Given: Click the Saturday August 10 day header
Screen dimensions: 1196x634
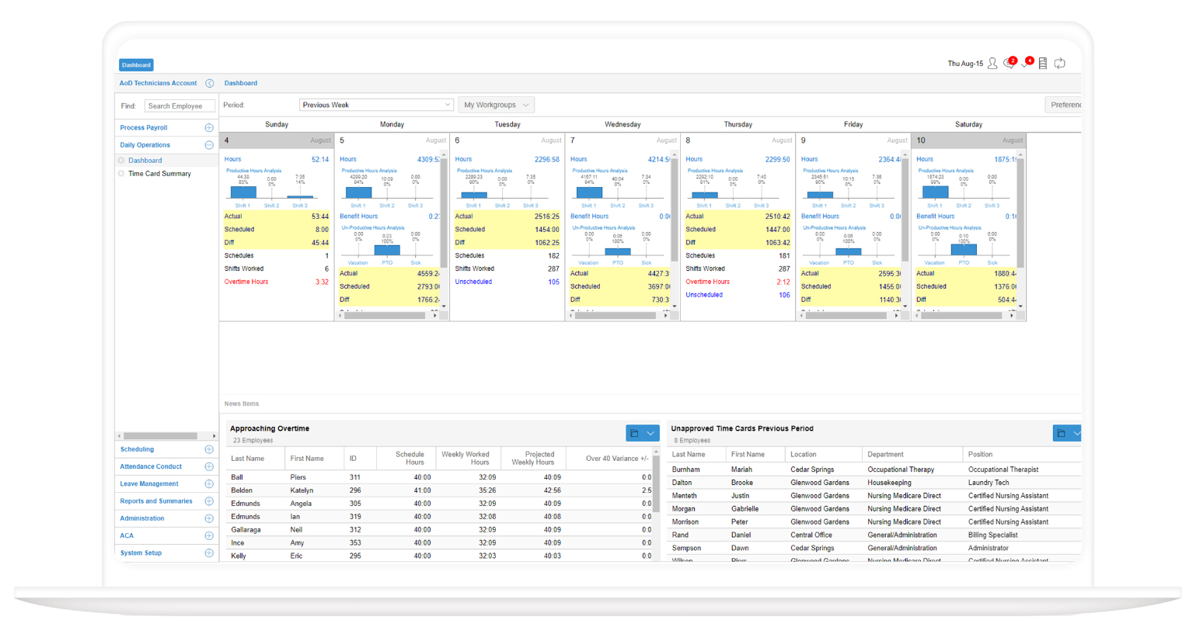Looking at the screenshot, I should pos(968,140).
